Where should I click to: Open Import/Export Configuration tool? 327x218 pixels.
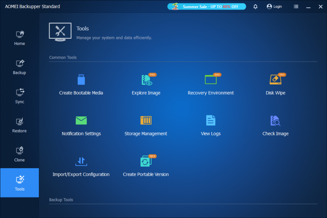(x=81, y=161)
